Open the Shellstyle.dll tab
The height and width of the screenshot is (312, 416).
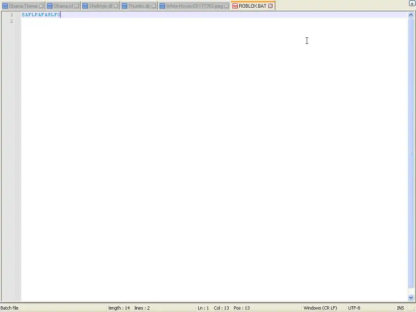pos(101,6)
